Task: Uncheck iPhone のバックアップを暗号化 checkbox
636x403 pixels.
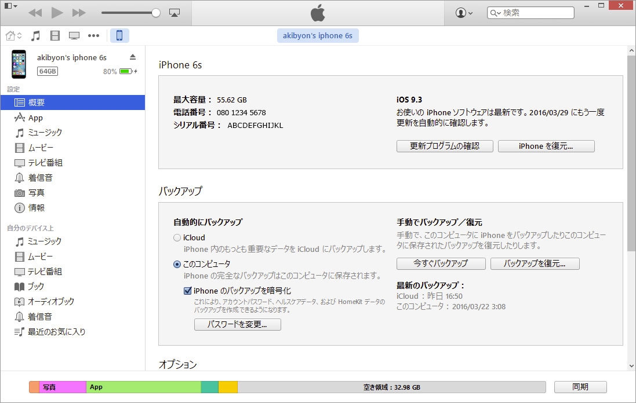Action: [188, 291]
